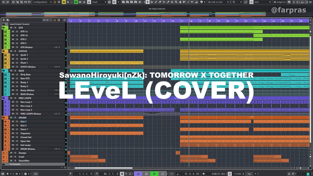Toggle global Mute M in the toolbar
The height and width of the screenshot is (176, 313).
64,2
